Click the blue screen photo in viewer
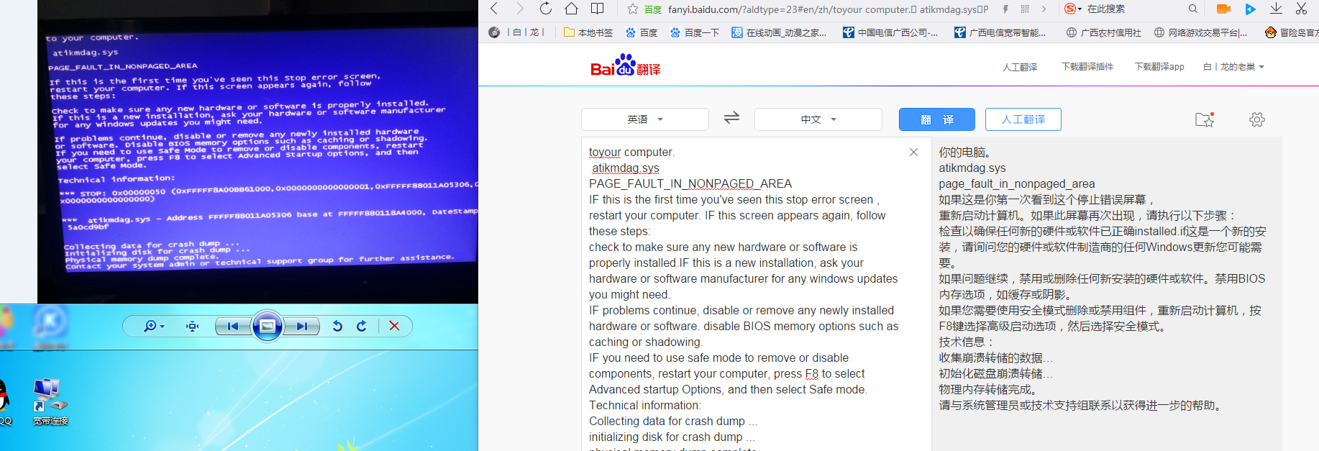 tap(257, 151)
